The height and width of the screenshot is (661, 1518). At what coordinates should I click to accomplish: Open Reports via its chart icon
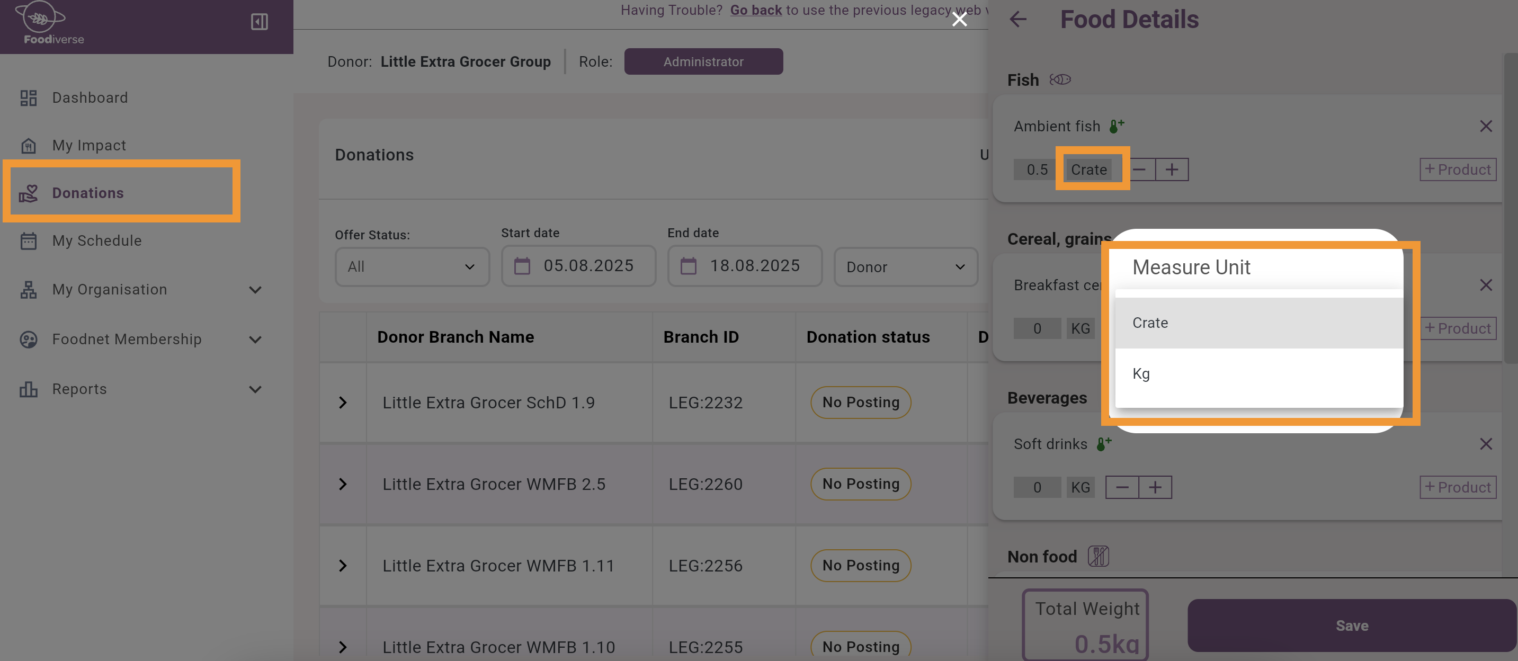[x=28, y=389]
